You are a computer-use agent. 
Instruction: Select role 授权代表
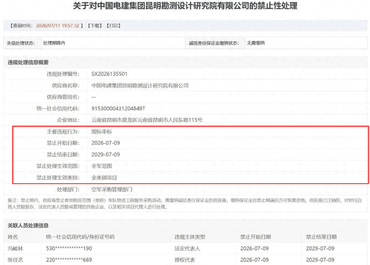(x=185, y=260)
